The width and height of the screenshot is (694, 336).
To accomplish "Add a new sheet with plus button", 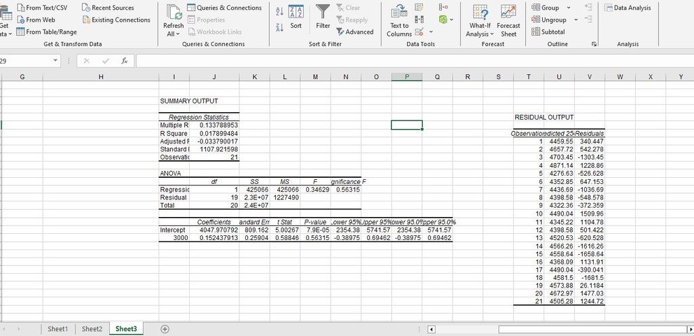I will coord(163,329).
